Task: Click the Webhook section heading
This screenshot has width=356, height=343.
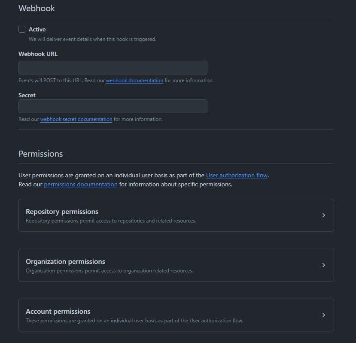Action: (37, 8)
